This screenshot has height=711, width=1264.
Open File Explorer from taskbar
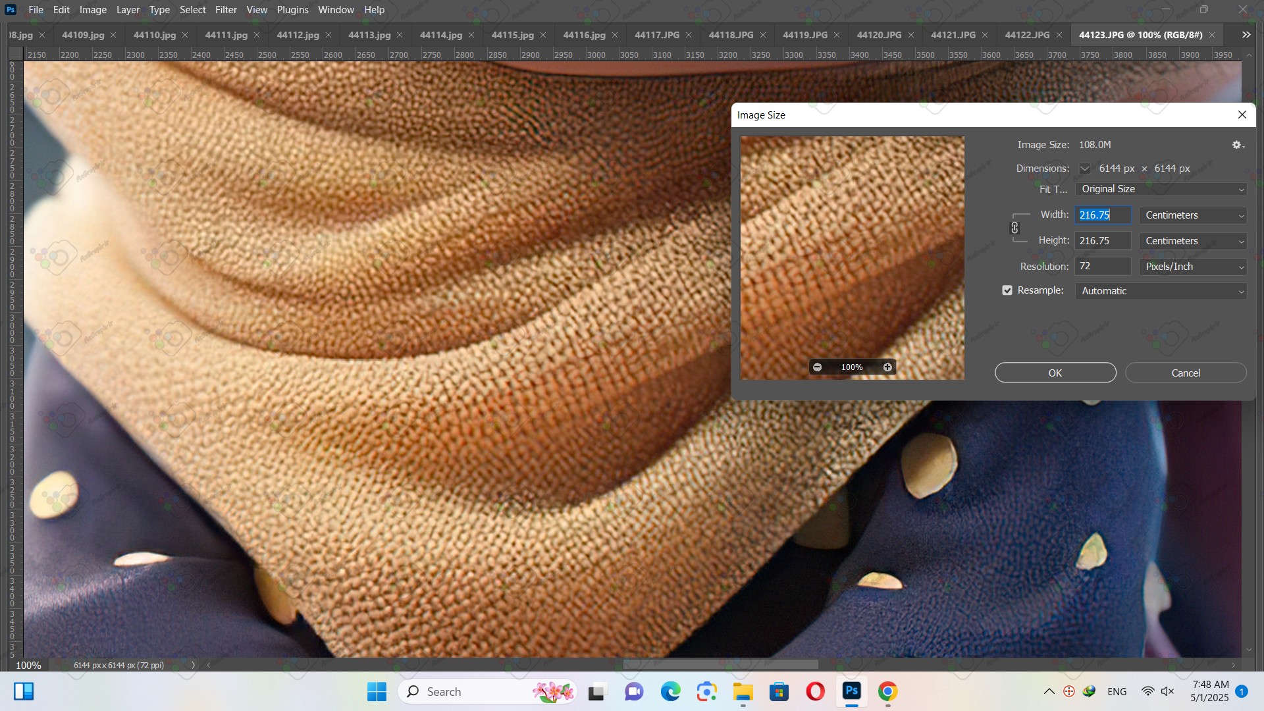pos(743,691)
